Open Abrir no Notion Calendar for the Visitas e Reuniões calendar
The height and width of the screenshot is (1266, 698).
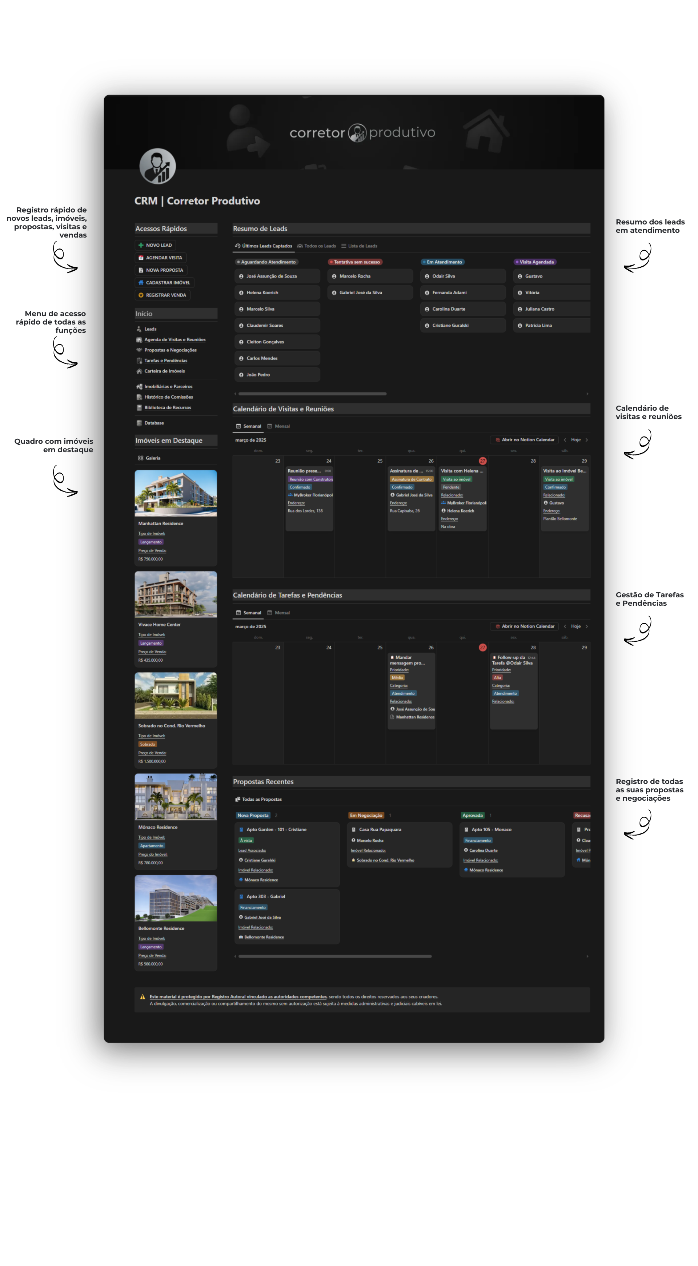(524, 440)
